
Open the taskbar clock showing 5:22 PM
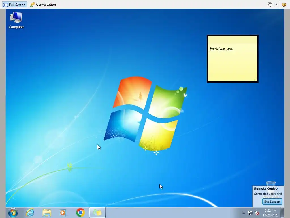[270, 213]
